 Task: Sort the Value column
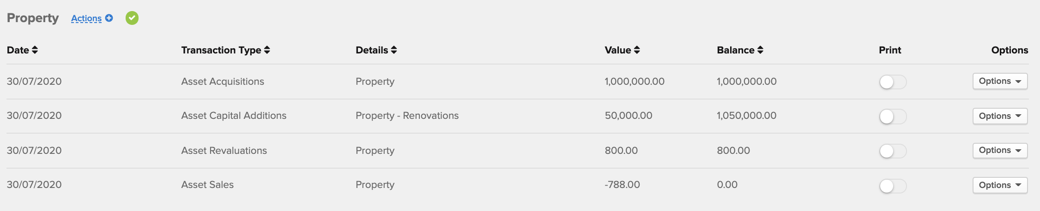point(637,50)
